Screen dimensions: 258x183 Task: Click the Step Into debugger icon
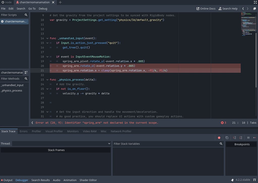(x=235, y=138)
